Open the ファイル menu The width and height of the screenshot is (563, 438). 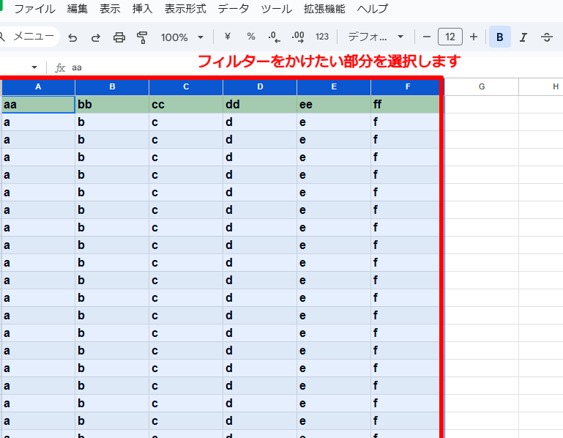[x=34, y=9]
